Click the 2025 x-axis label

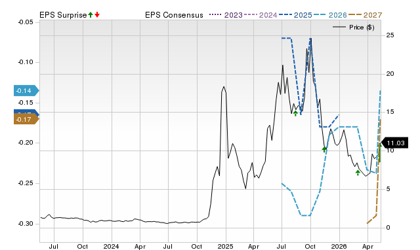click(226, 246)
